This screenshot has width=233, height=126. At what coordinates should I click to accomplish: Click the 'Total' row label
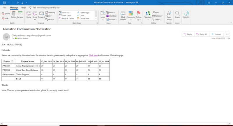pos(18,79)
